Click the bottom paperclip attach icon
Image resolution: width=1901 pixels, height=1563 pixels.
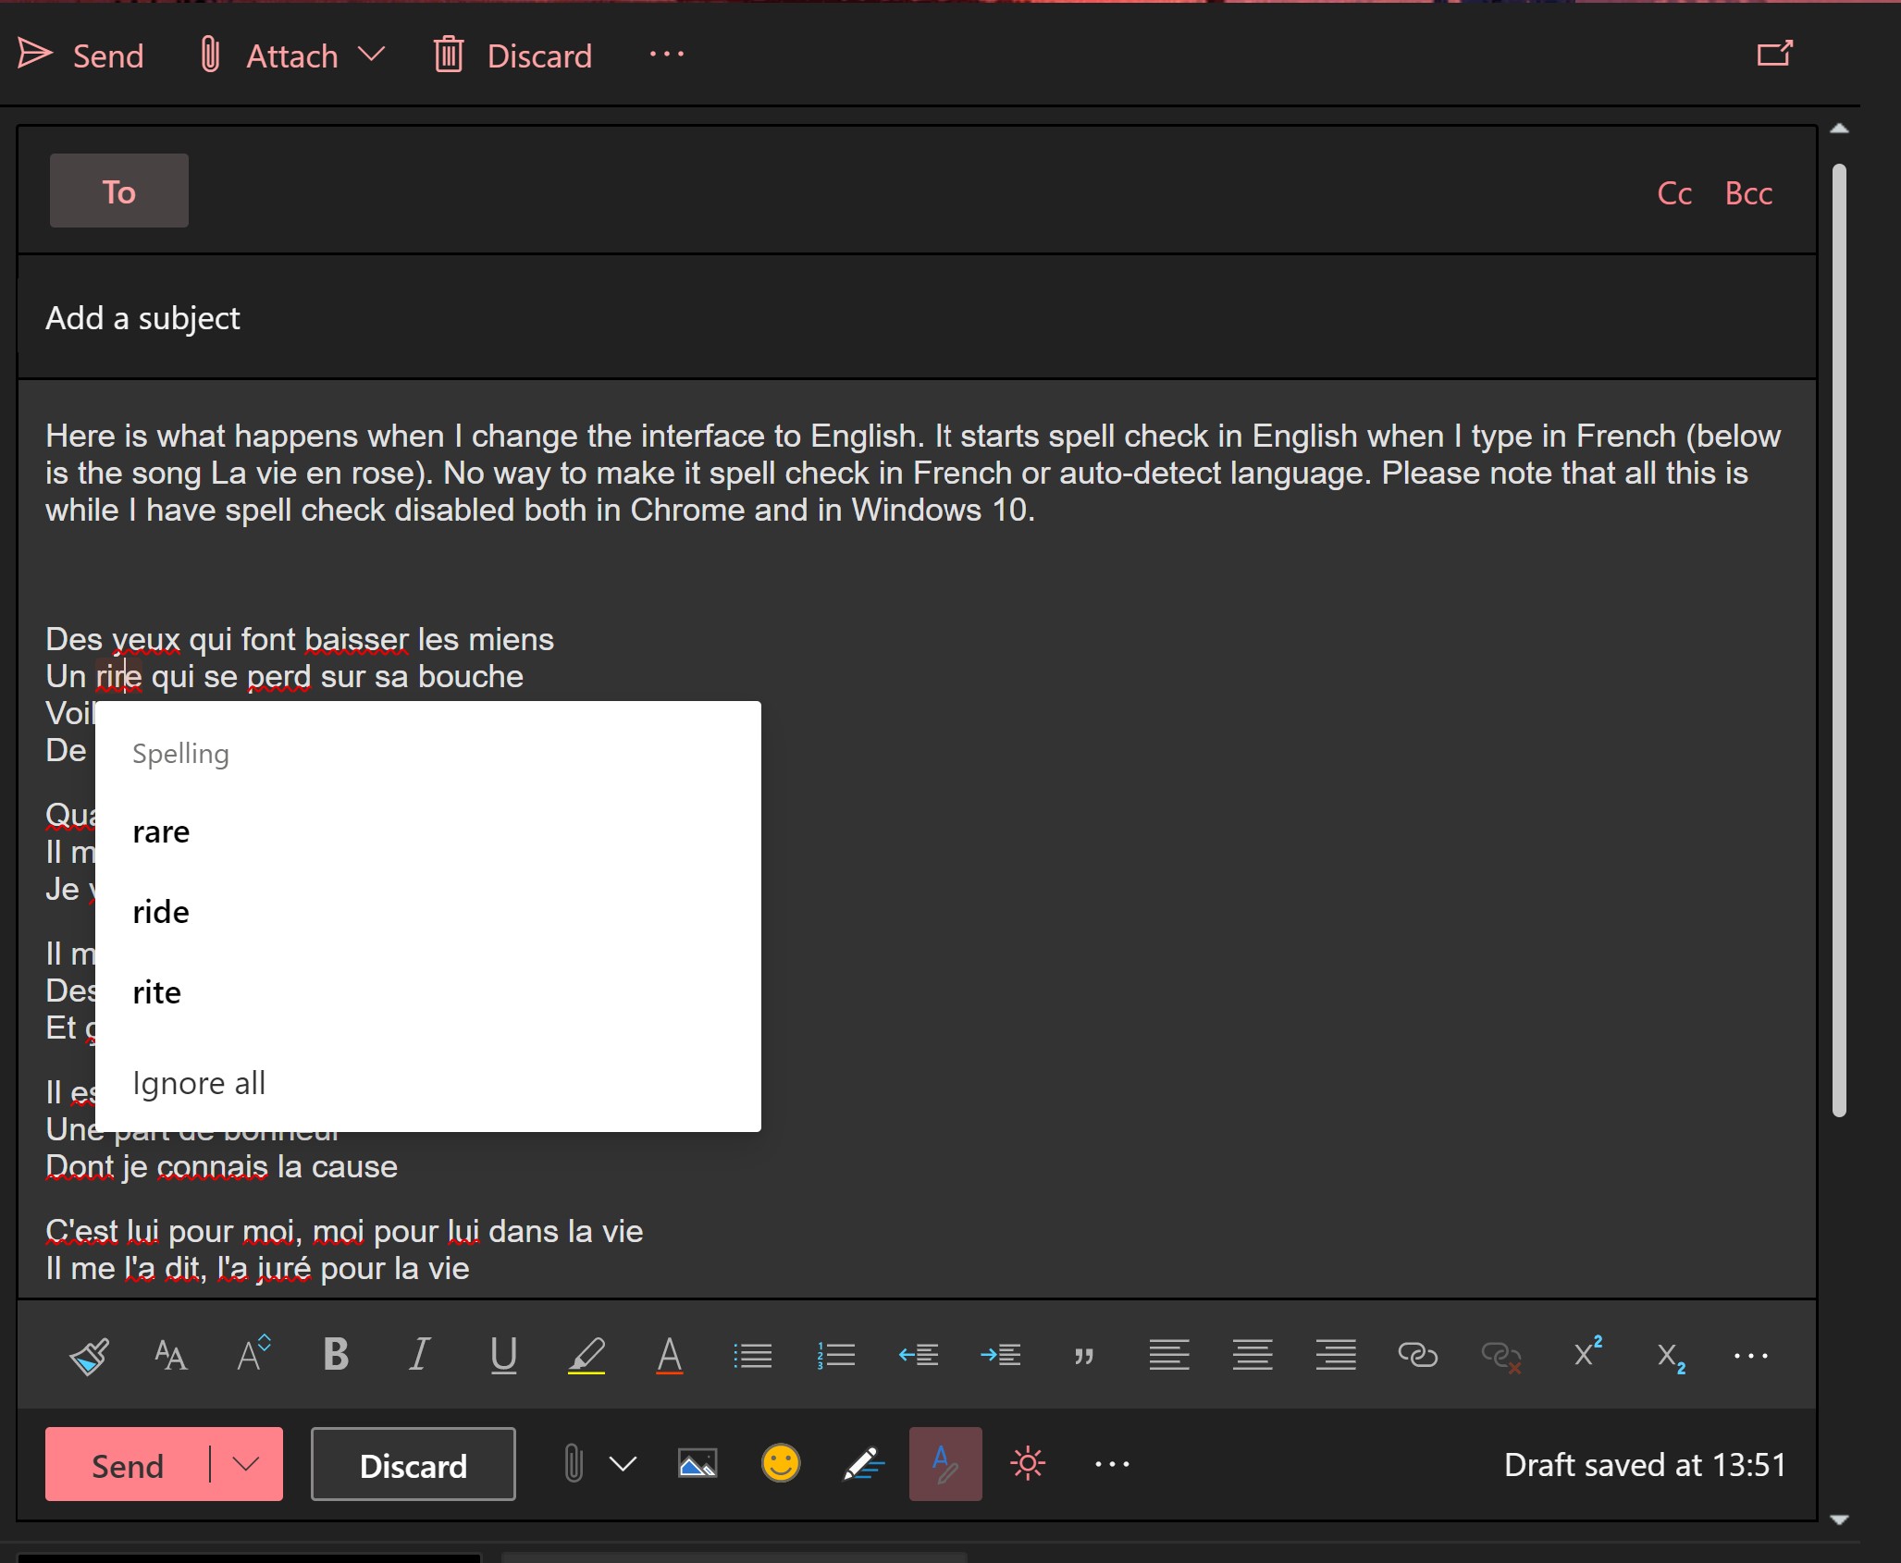(574, 1464)
